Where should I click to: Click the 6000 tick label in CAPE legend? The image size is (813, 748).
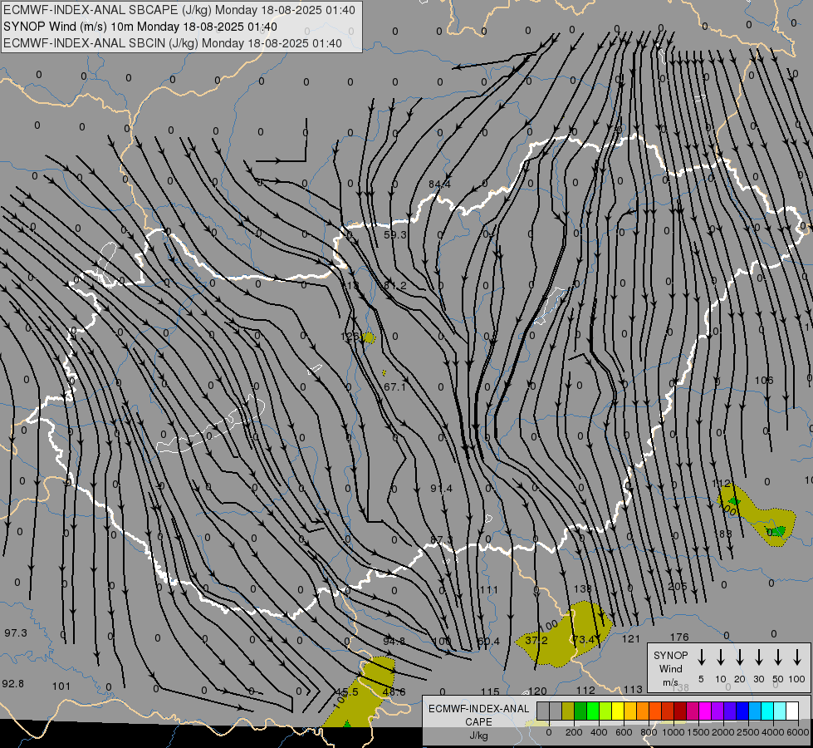[x=798, y=732]
